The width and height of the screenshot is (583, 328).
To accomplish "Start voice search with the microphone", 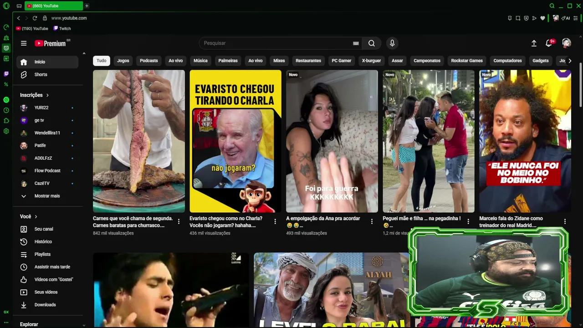I will pyautogui.click(x=392, y=43).
